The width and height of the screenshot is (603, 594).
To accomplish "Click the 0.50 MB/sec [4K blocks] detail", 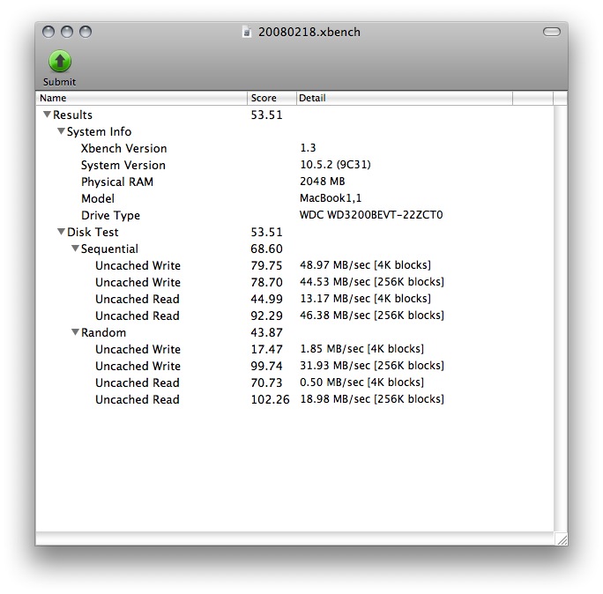I will point(361,382).
